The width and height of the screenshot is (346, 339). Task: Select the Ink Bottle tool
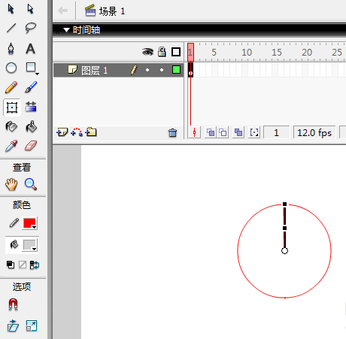pos(11,126)
